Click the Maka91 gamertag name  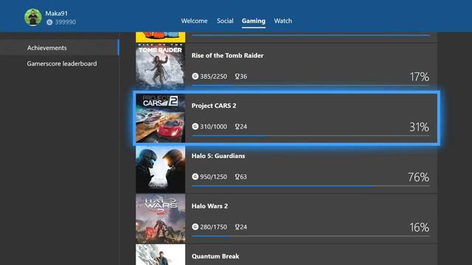click(x=57, y=13)
